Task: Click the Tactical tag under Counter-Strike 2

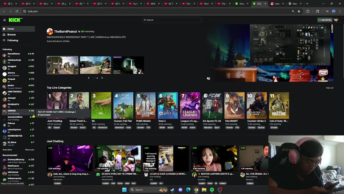Action: pyautogui.click(x=261, y=127)
